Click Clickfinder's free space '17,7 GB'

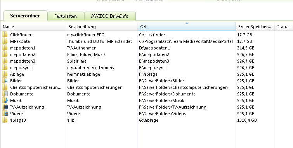[x=244, y=35]
